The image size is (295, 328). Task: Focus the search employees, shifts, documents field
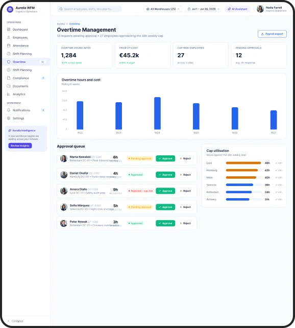pyautogui.click(x=89, y=9)
